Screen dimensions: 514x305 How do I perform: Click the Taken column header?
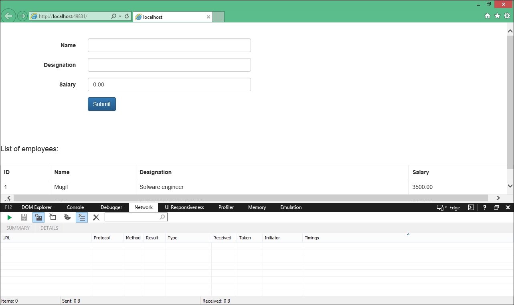click(x=250, y=238)
